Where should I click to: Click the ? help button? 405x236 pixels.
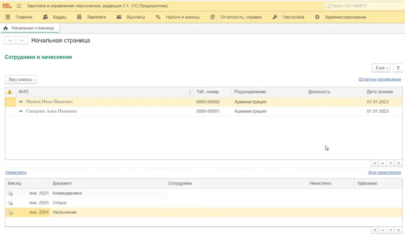[398, 68]
